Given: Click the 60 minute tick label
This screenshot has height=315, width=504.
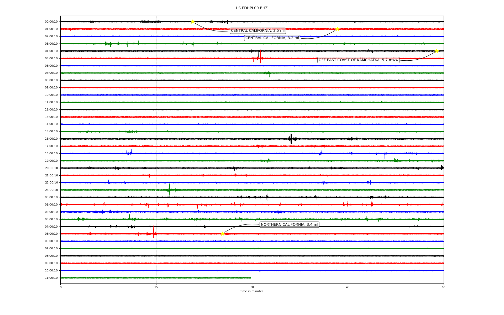Looking at the screenshot, I should 443,287.
